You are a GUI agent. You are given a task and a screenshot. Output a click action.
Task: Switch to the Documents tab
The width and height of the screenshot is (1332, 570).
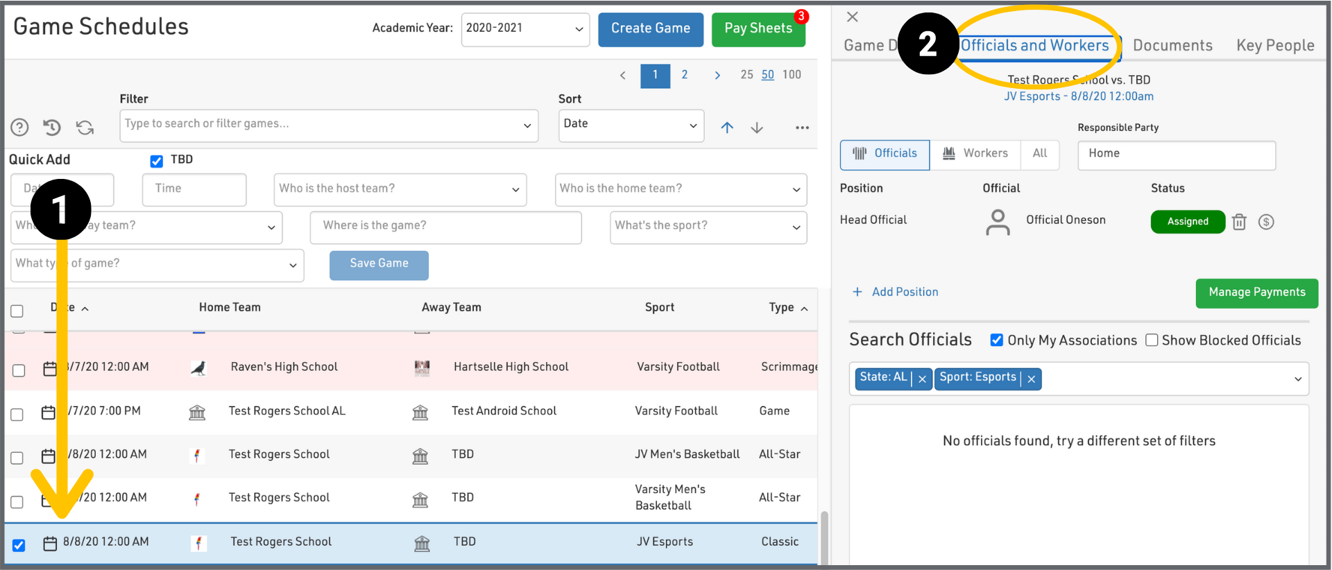click(1172, 46)
